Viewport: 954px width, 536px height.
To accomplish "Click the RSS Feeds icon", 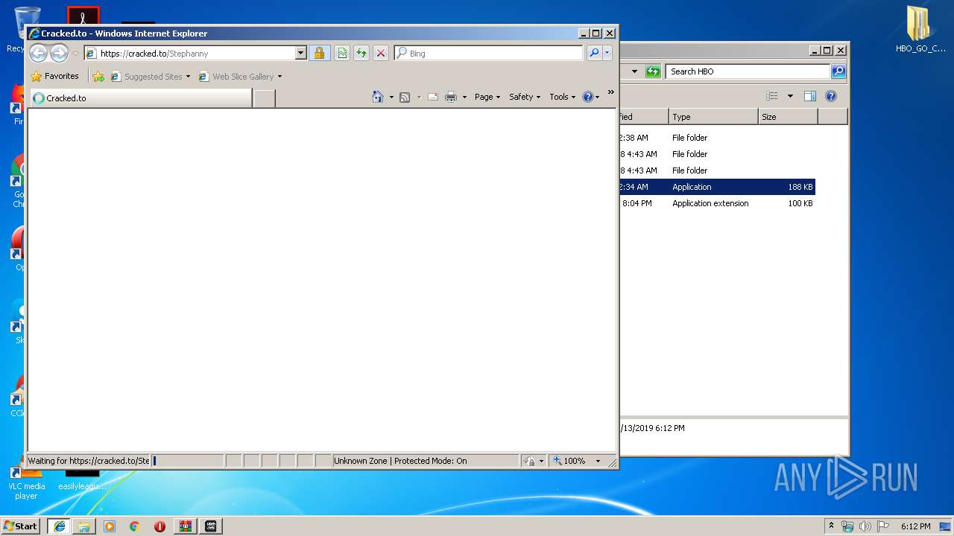I will click(x=405, y=97).
